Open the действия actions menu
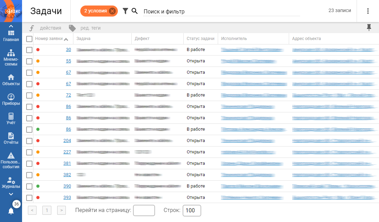 tap(51, 28)
